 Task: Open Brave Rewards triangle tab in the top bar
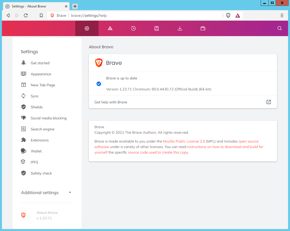[x=110, y=28]
